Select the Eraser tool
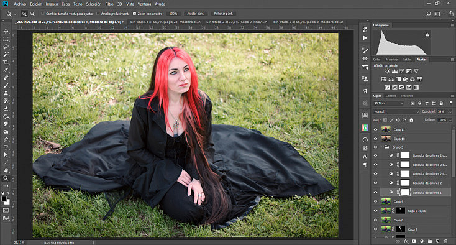456x245 pixels. click(x=6, y=109)
